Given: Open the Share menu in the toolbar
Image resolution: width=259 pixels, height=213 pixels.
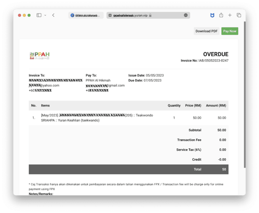Looking at the screenshot, I should pos(221,15).
